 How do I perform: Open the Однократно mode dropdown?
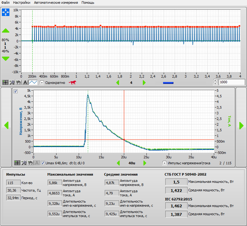click(42, 83)
